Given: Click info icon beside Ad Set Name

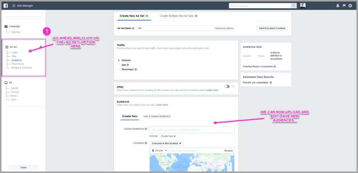Looking at the screenshot, I should coord(133,28).
